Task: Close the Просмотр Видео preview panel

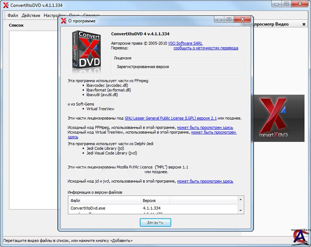Action: click(304, 24)
